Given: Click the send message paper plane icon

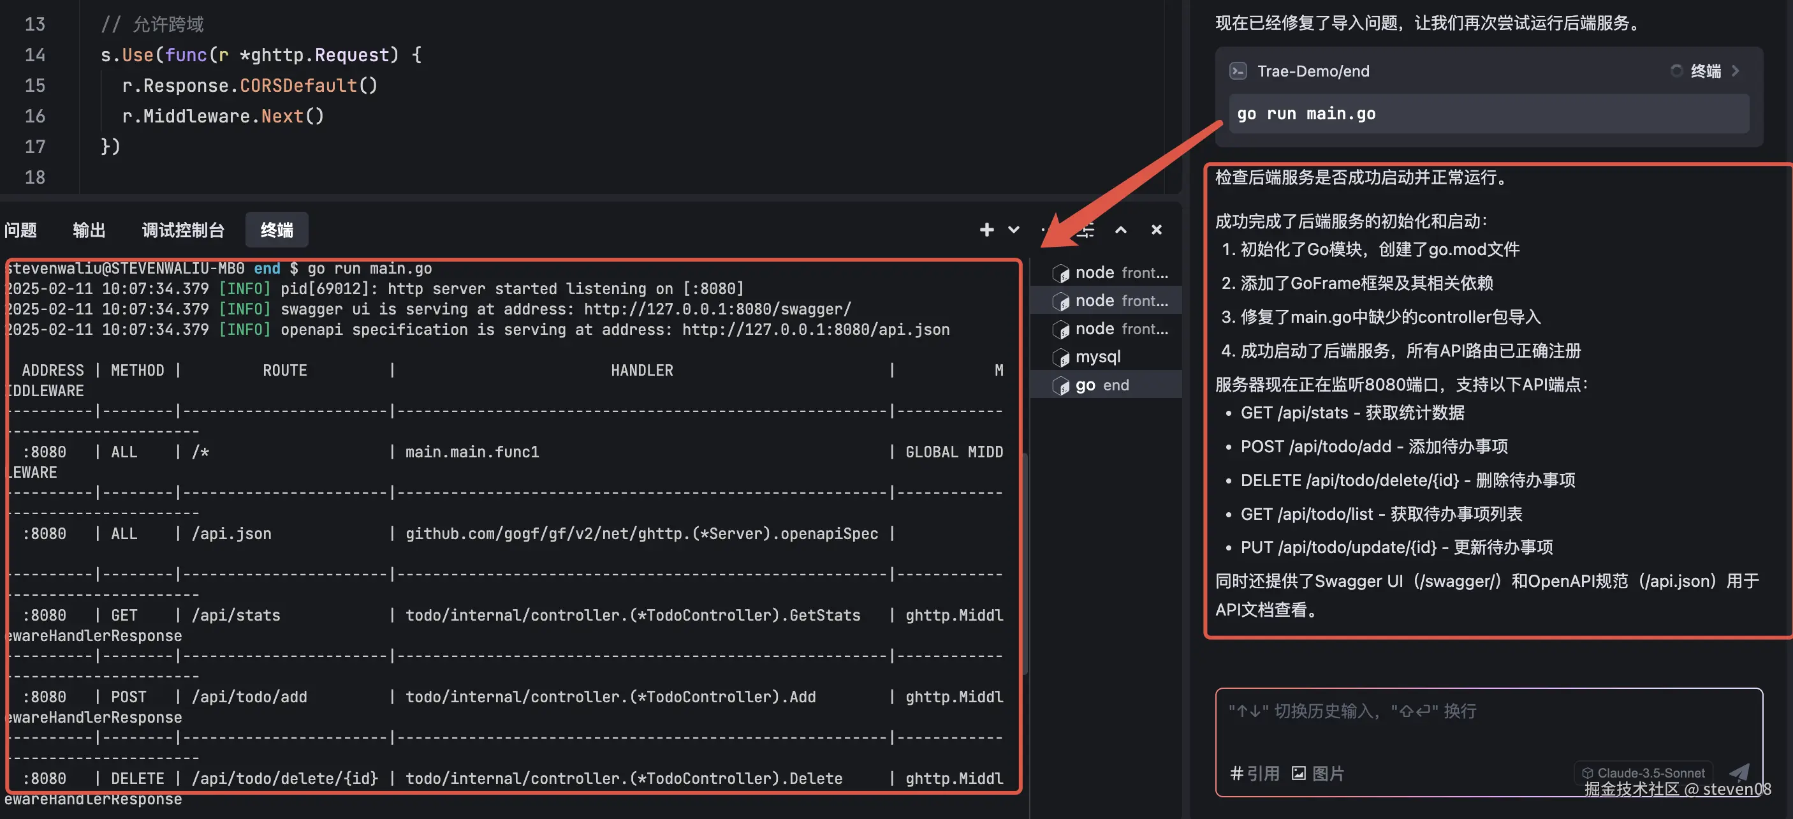Looking at the screenshot, I should pyautogui.click(x=1739, y=771).
